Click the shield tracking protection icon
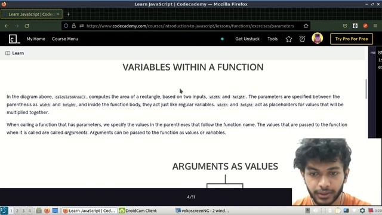 66,26
